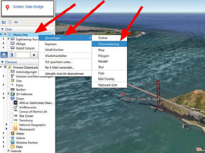Select the Meine Orte tree item
The height and width of the screenshot is (153, 205).
click(x=20, y=35)
